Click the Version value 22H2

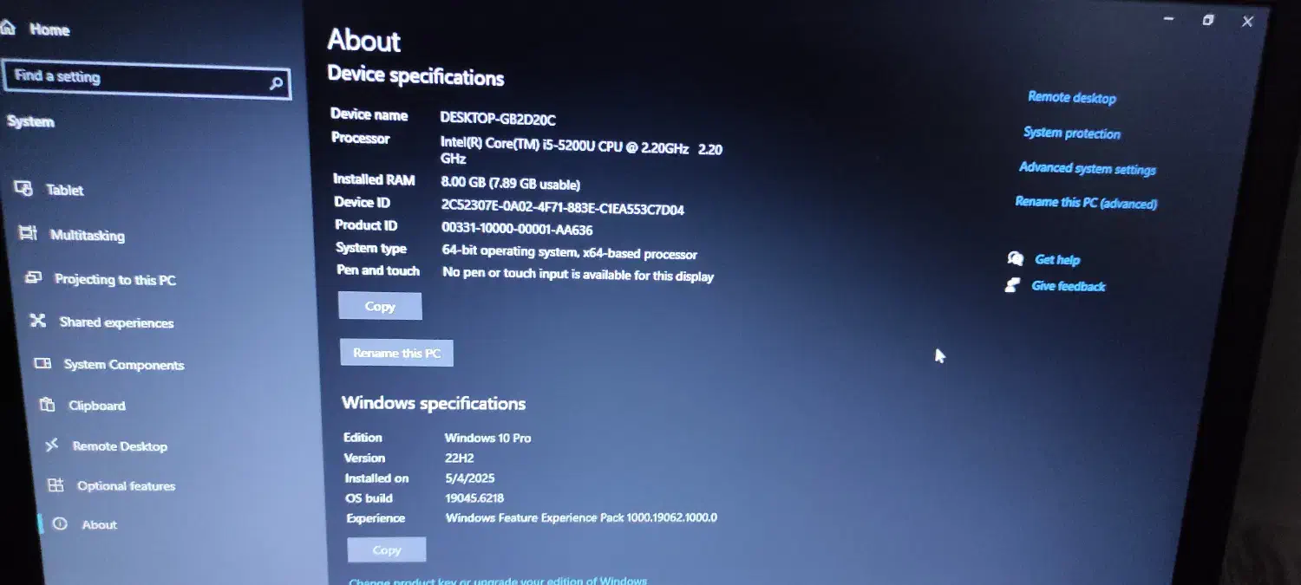coord(459,458)
